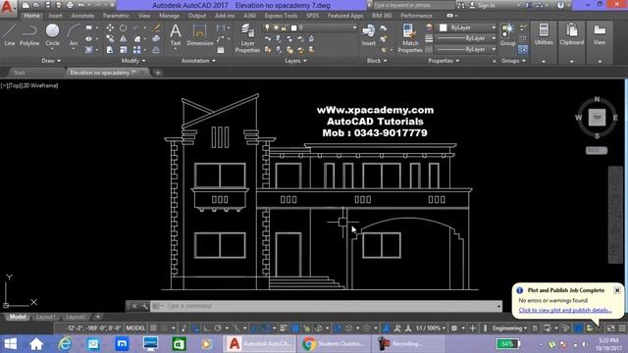Open the Engineering units dropdown
Screen dimensions: 628x353
509,328
